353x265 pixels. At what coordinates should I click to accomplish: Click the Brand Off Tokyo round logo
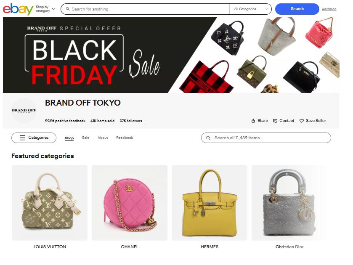(24, 111)
